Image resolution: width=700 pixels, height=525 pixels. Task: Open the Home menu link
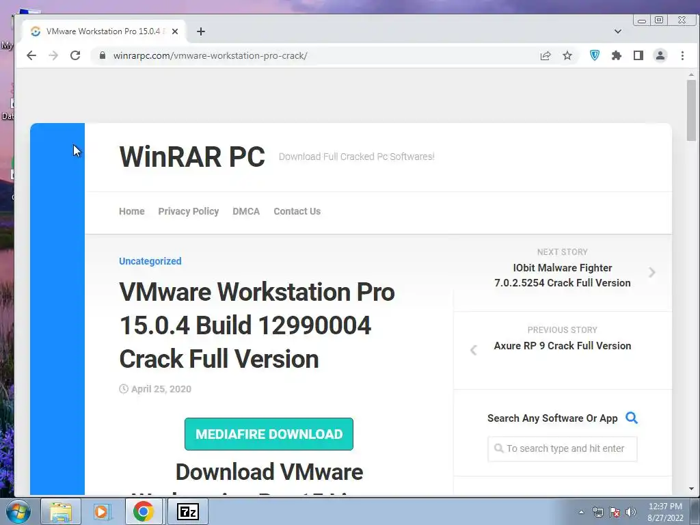(x=132, y=211)
